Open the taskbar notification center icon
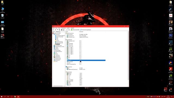 172,97
